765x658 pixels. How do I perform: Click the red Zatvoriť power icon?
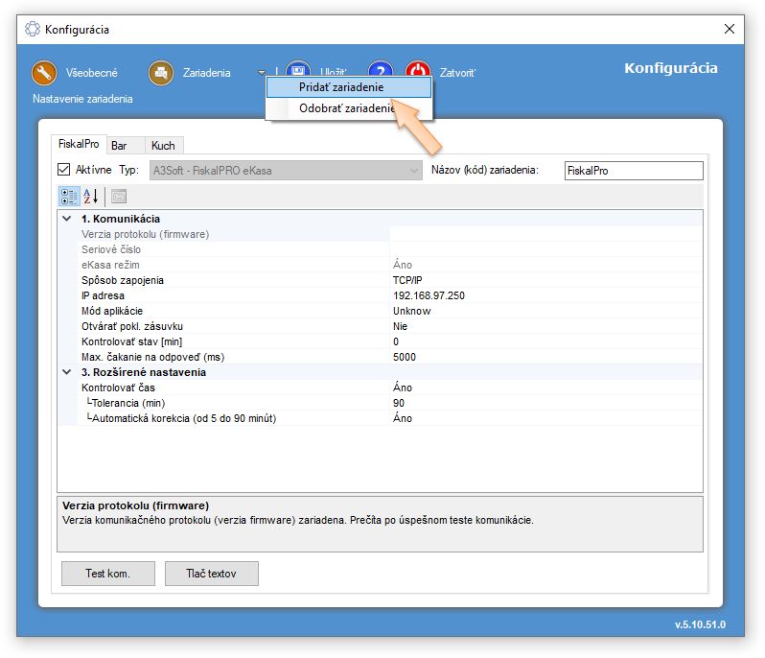pyautogui.click(x=418, y=73)
